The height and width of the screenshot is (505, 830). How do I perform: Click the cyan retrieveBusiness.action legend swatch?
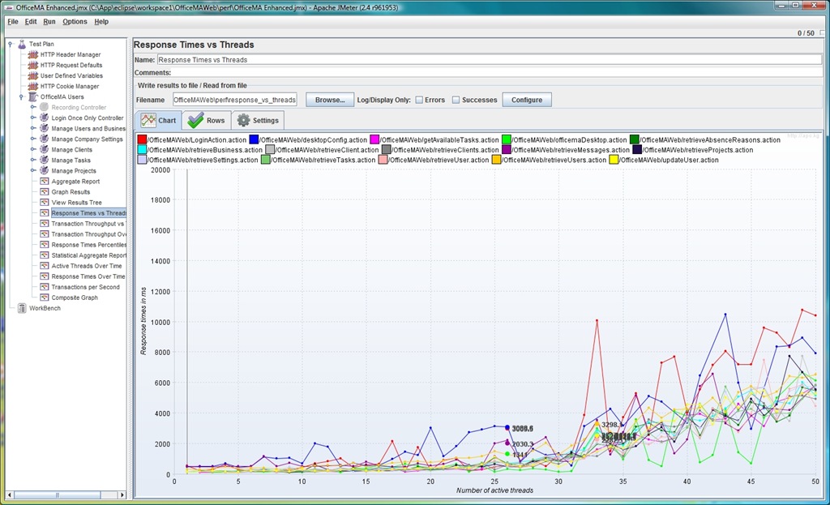142,150
